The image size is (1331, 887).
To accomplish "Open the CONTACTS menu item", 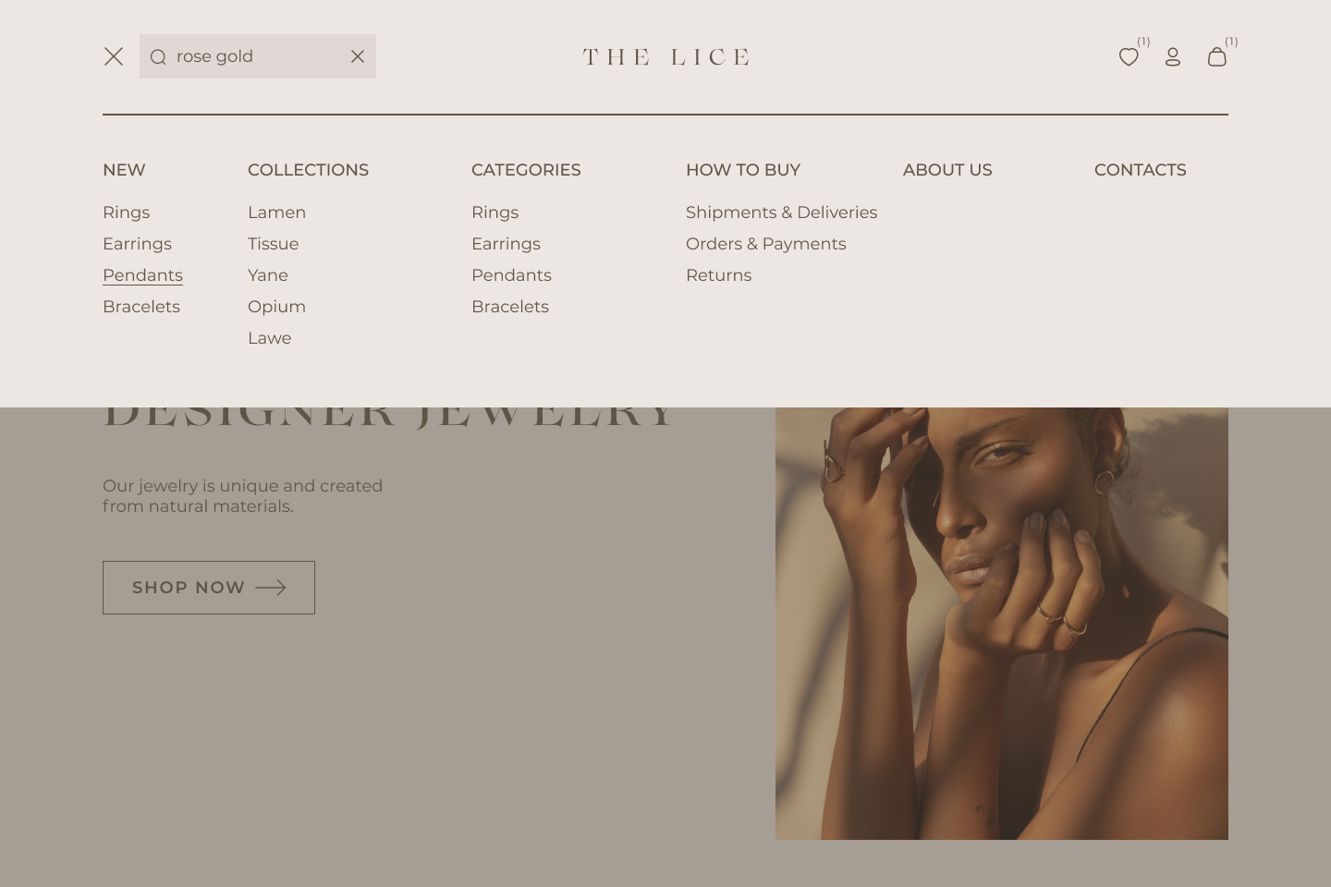I will (x=1141, y=170).
